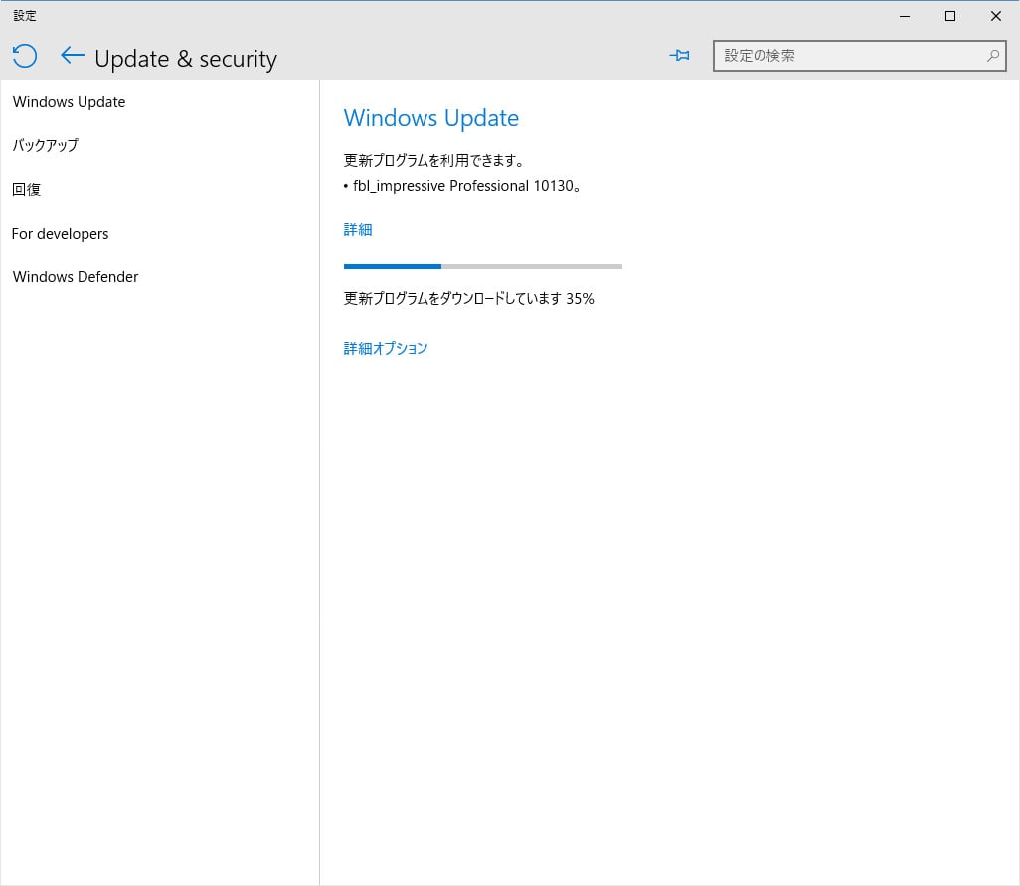Go back using the left arrow

click(73, 56)
